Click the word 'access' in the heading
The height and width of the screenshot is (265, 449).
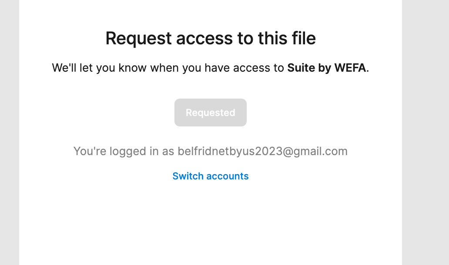(204, 39)
